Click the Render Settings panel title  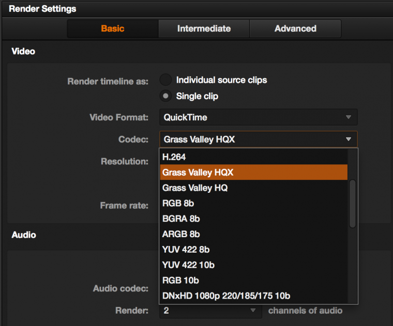tap(42, 9)
